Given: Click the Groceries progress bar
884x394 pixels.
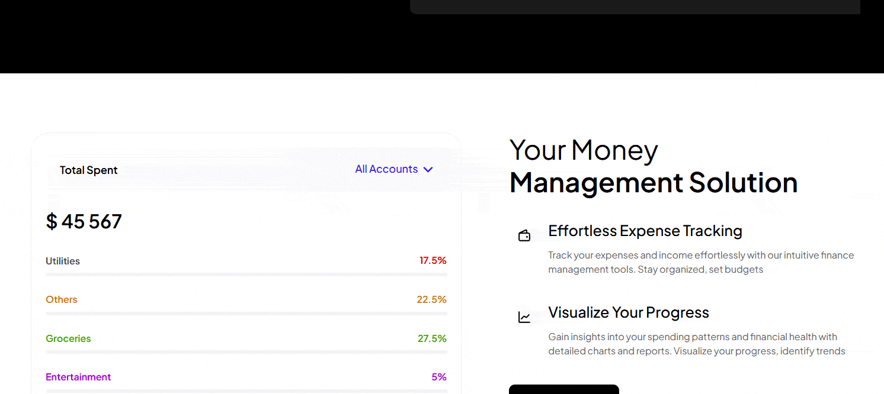Looking at the screenshot, I should tap(246, 352).
